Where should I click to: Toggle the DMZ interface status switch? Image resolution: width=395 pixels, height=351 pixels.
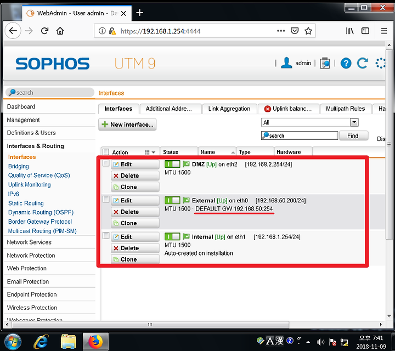tap(172, 164)
